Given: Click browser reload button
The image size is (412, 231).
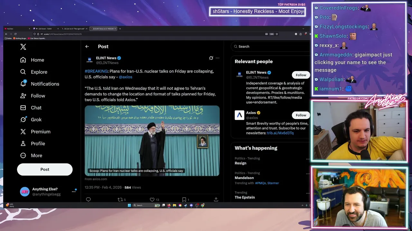Looking at the screenshot, I should [x=15, y=34].
